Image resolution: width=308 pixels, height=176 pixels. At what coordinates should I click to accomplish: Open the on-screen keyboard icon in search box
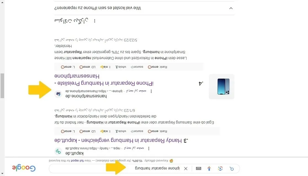tap(199, 169)
